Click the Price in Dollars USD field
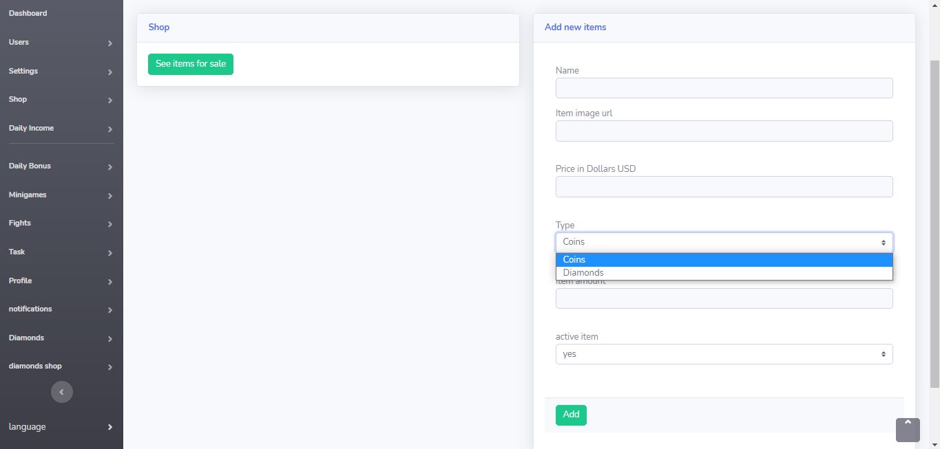940x449 pixels. tap(724, 186)
